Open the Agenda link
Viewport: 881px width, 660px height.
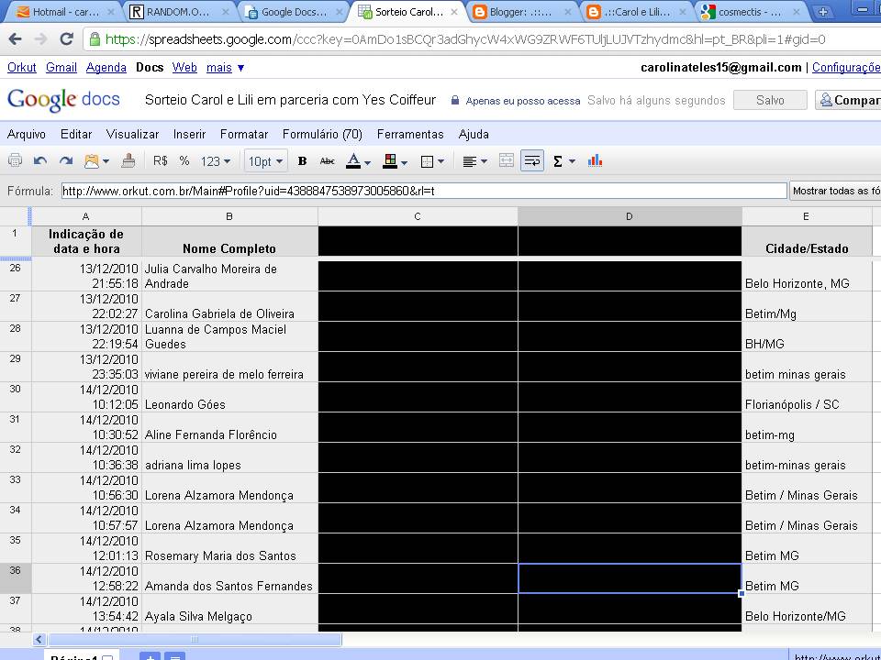(106, 67)
